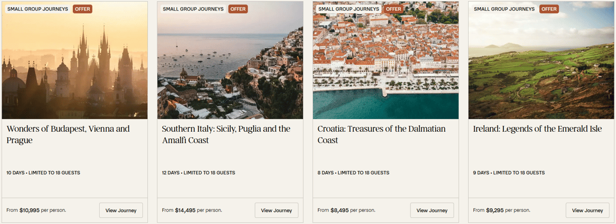Open the Wonders of Budapest, Vienna and Prague title
This screenshot has height=224, width=616.
68,135
